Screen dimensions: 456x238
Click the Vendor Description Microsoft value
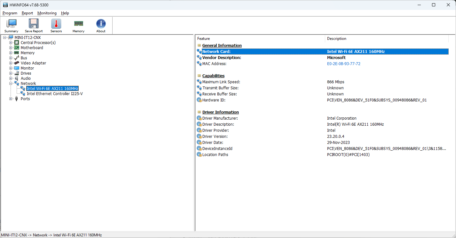(336, 57)
